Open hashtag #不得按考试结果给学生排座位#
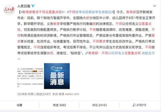Viewport: 161px width, 112px height. pos(90,12)
